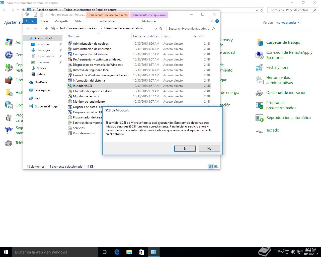Go up one folder level in Explorer
Viewport: 321px width, 257px height.
[47, 29]
